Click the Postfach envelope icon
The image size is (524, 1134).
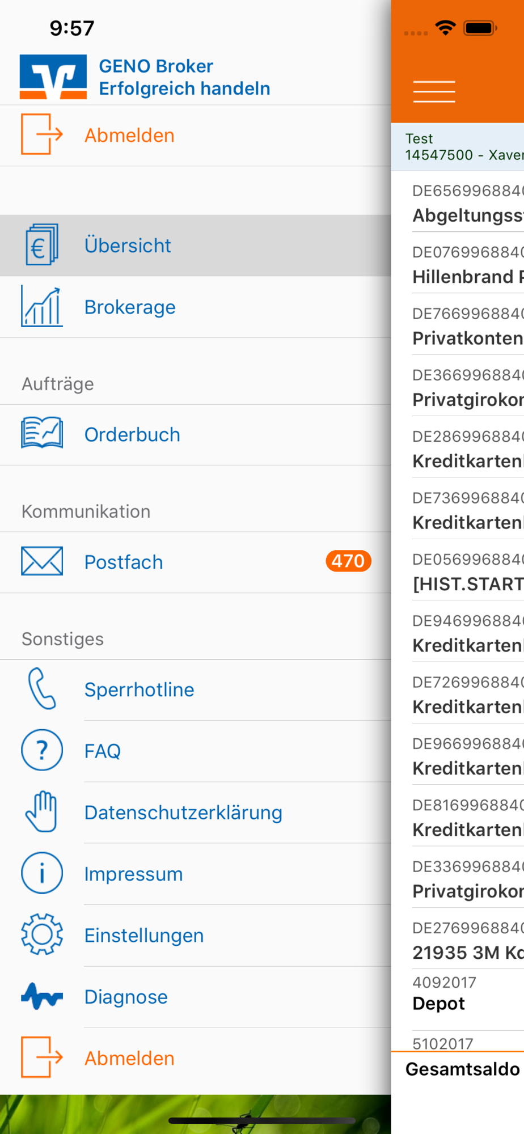coord(41,561)
